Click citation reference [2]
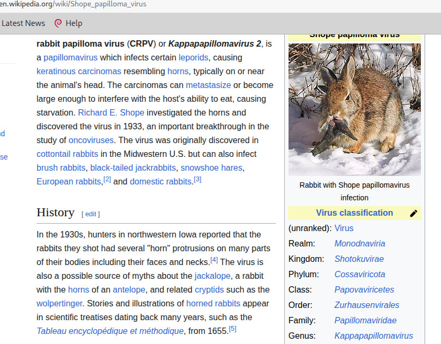441x344 pixels. point(107,179)
